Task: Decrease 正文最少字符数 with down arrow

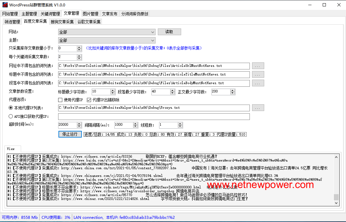Action: point(232,93)
